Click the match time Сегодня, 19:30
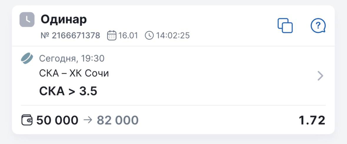The image size is (347, 144). click(x=72, y=58)
